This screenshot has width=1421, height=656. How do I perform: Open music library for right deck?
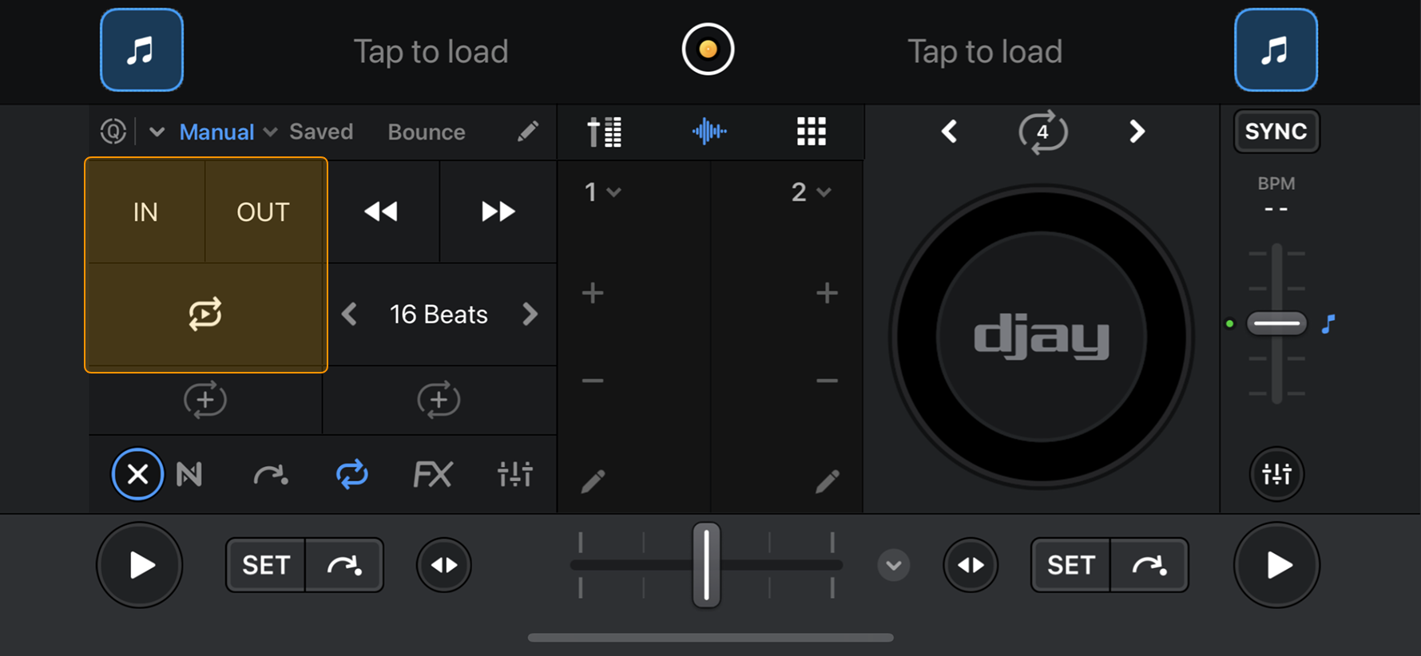pos(1276,50)
